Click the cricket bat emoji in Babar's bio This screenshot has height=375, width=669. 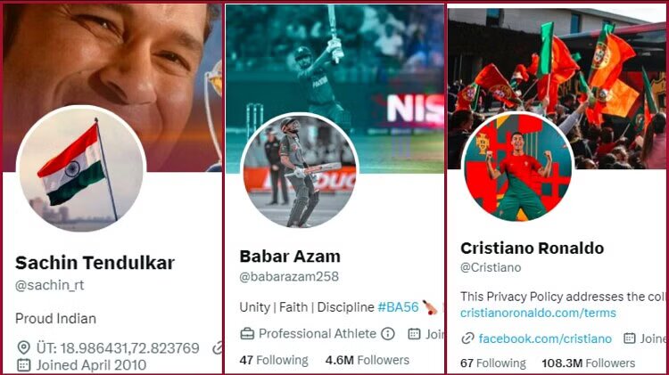point(430,307)
